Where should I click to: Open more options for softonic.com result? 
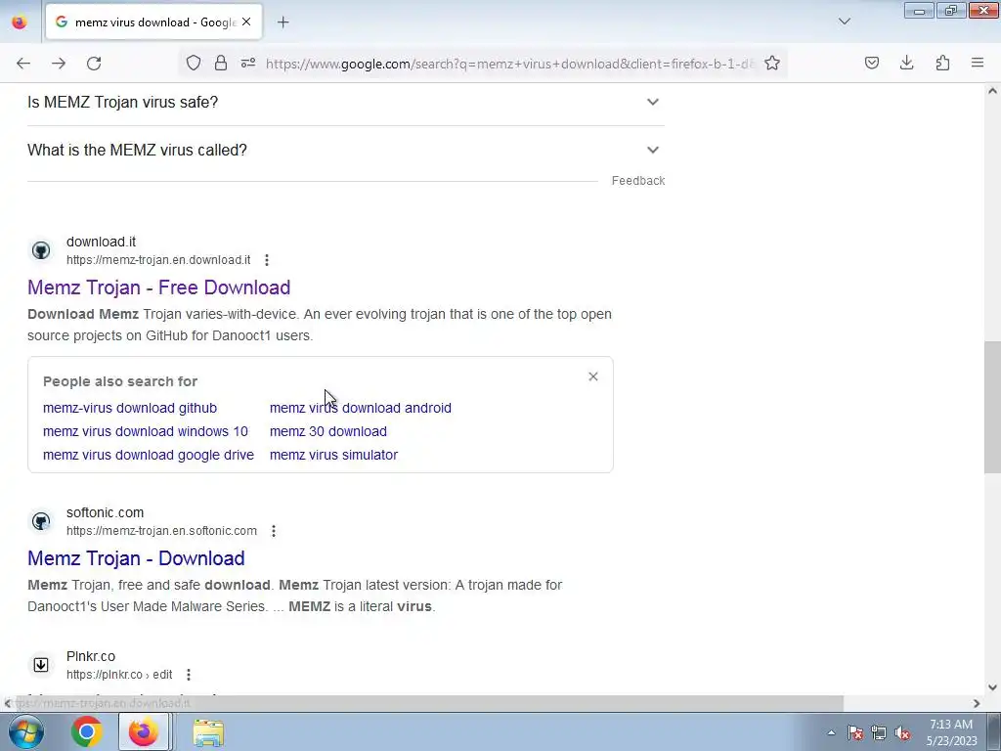[274, 531]
